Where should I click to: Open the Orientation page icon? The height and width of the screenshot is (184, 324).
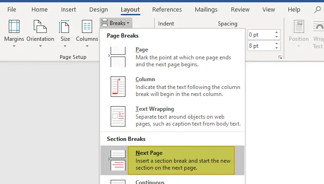40,26
